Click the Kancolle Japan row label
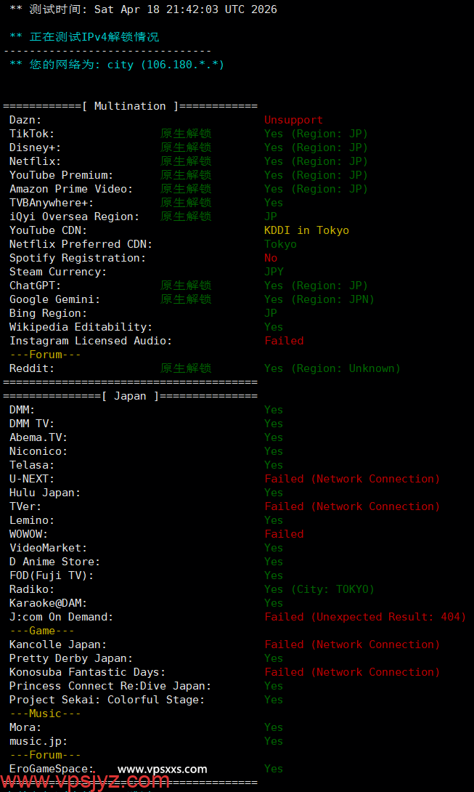 click(58, 644)
